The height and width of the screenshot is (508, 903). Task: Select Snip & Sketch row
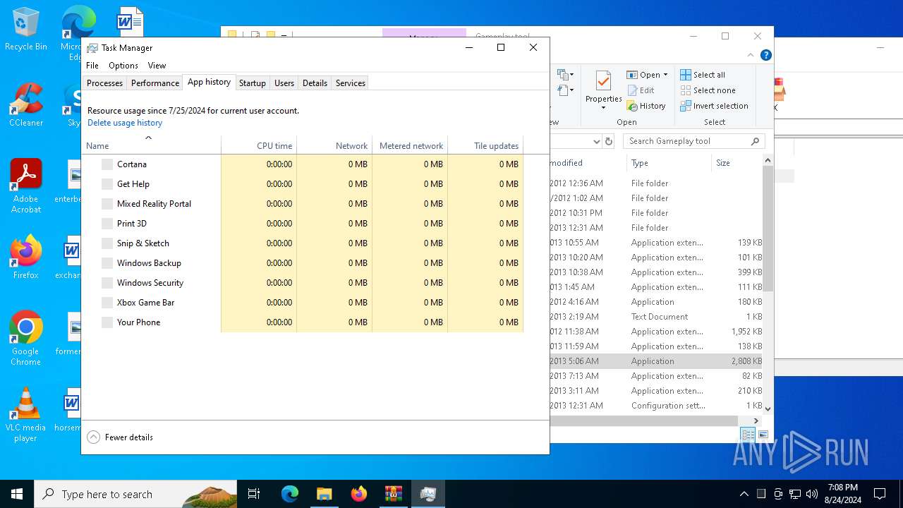click(303, 243)
